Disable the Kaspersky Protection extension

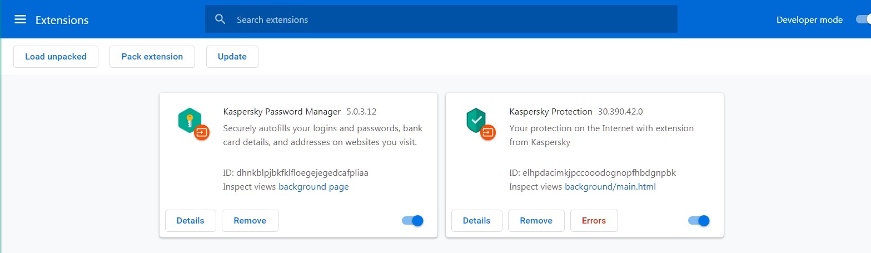tap(699, 221)
